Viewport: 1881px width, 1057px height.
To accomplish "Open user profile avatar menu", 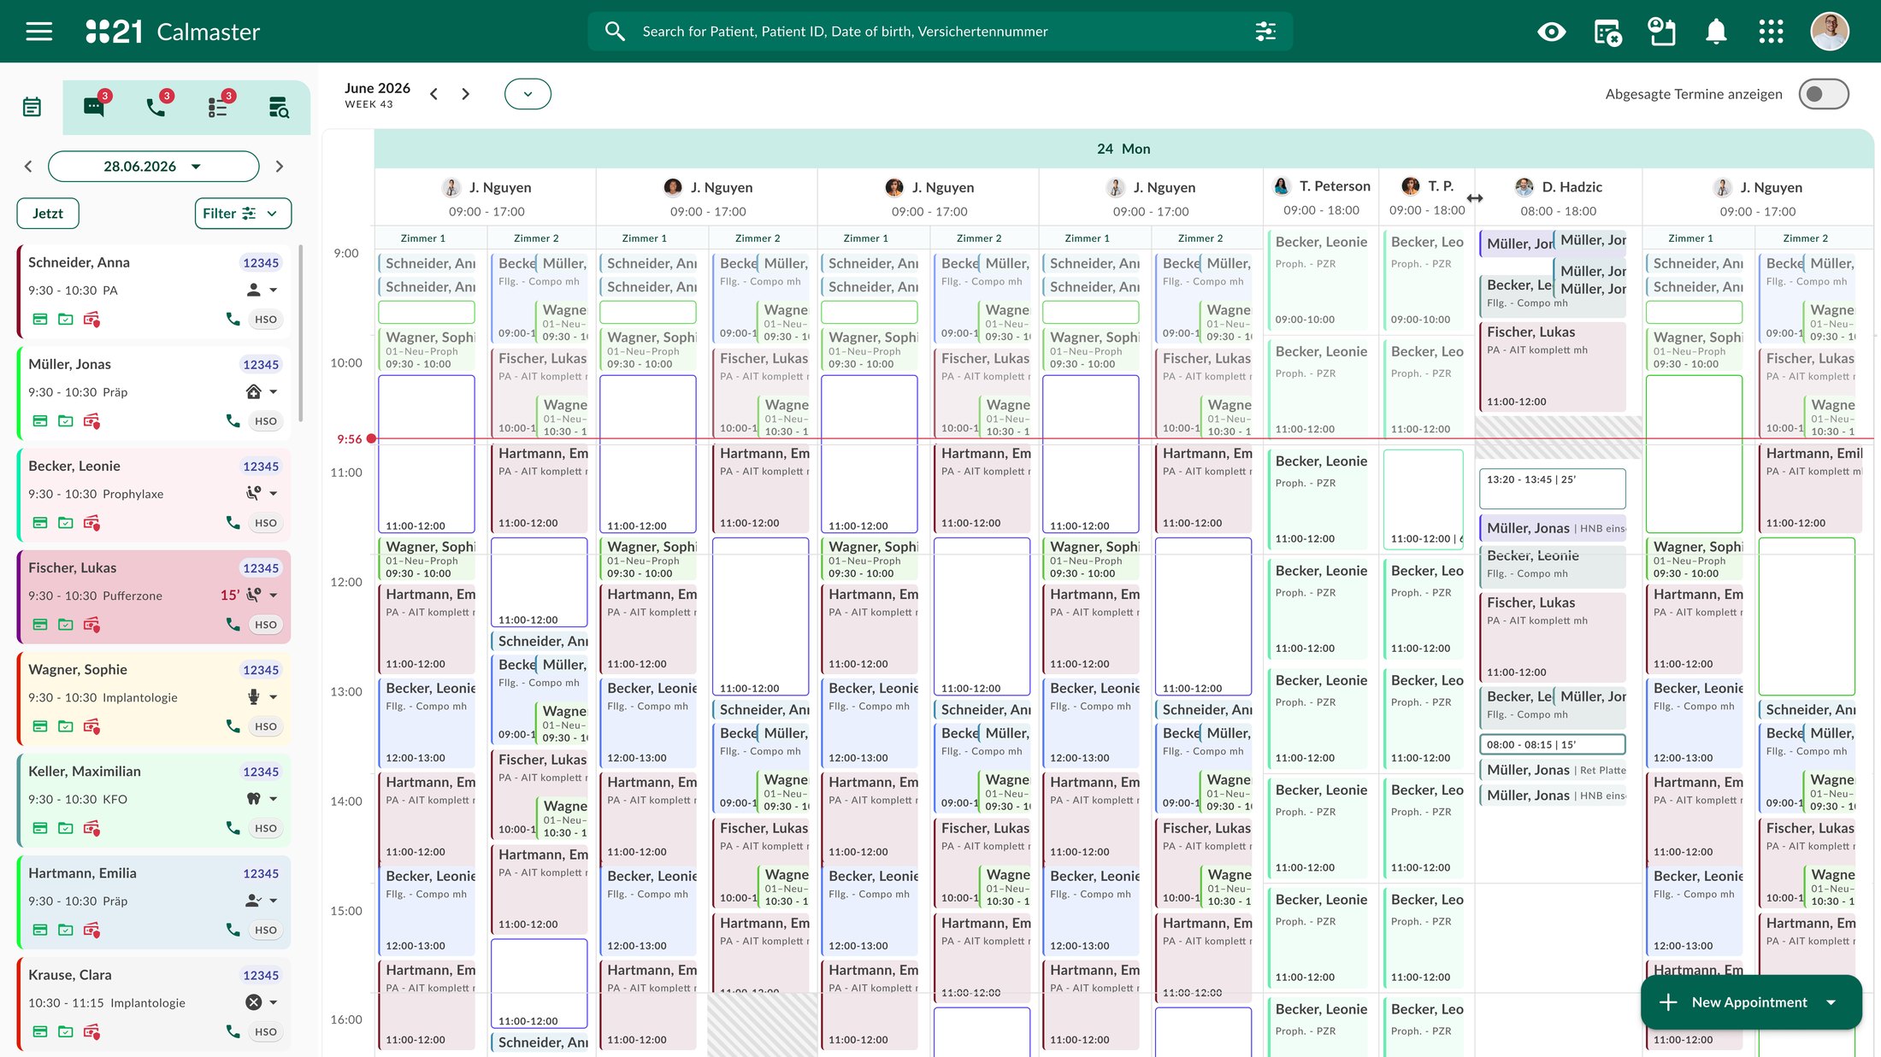I will (x=1830, y=32).
